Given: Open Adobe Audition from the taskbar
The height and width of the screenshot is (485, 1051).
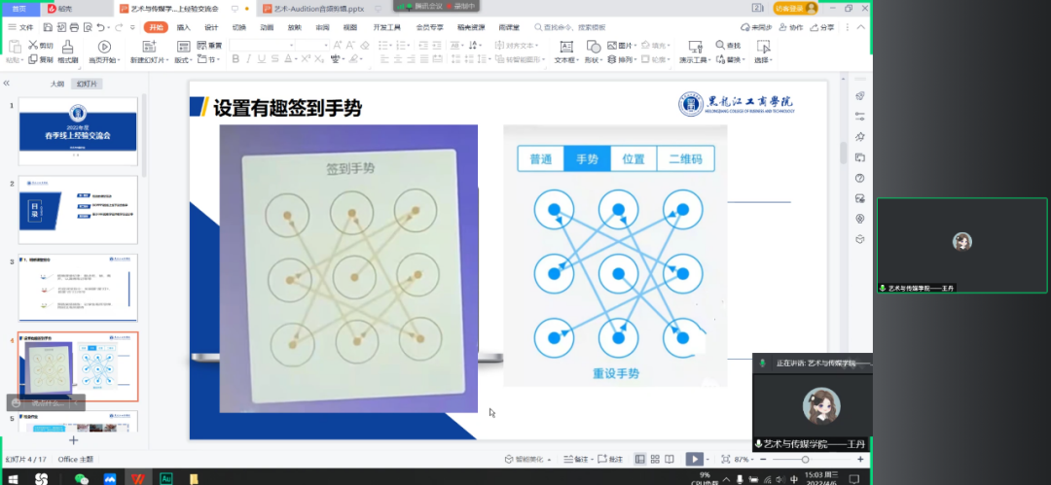Looking at the screenshot, I should (165, 477).
